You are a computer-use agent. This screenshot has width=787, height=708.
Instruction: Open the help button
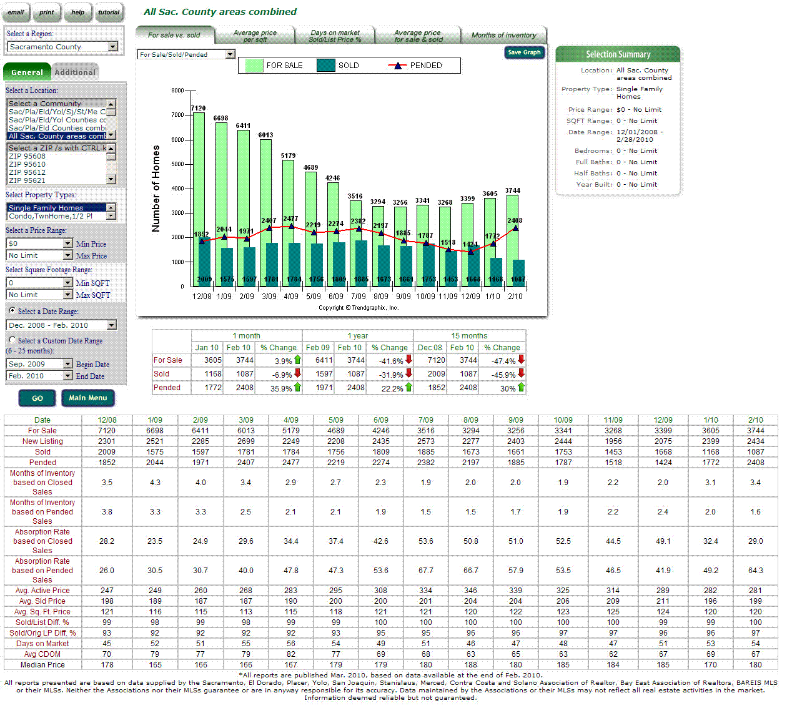coord(77,12)
